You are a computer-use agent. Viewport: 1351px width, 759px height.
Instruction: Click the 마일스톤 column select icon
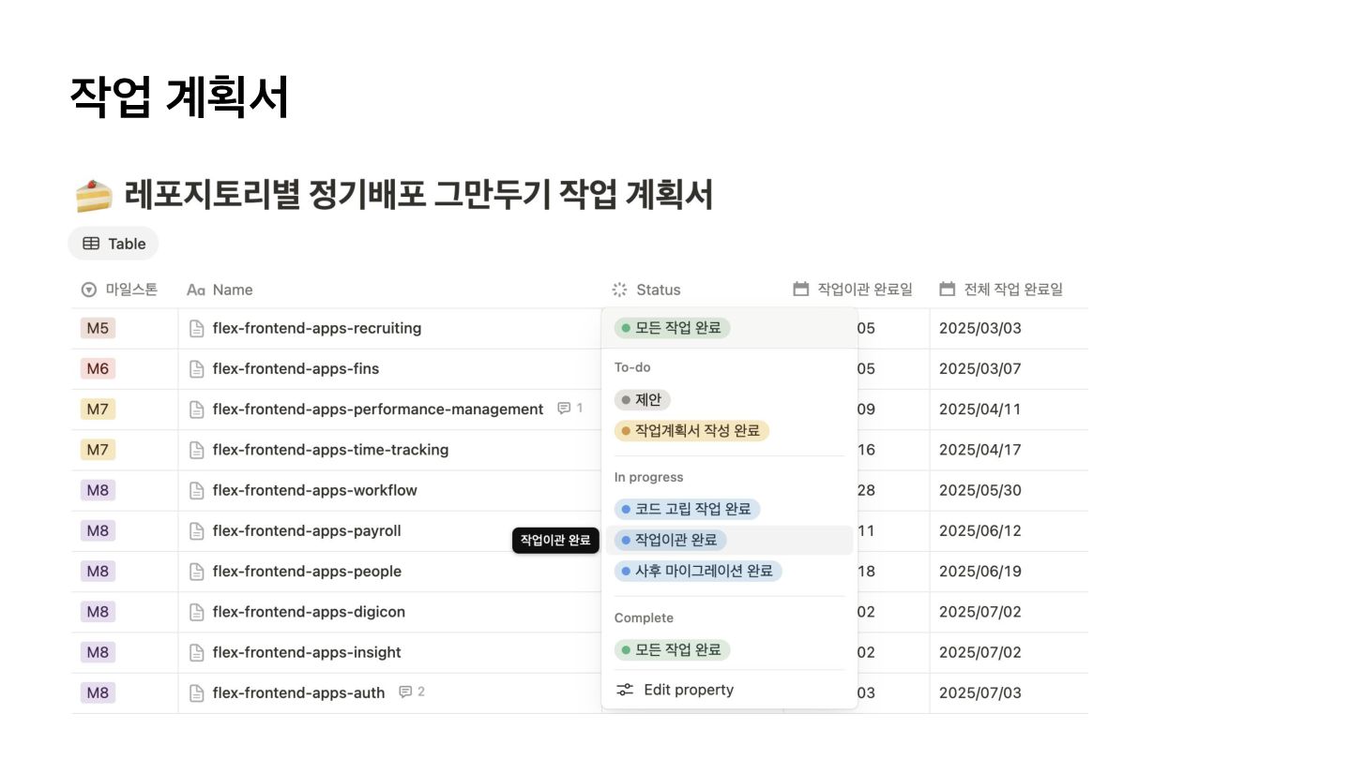click(89, 290)
